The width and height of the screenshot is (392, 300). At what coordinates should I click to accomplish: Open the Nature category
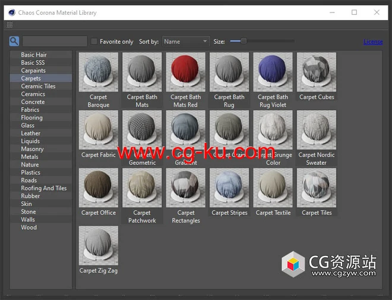[x=41, y=165]
